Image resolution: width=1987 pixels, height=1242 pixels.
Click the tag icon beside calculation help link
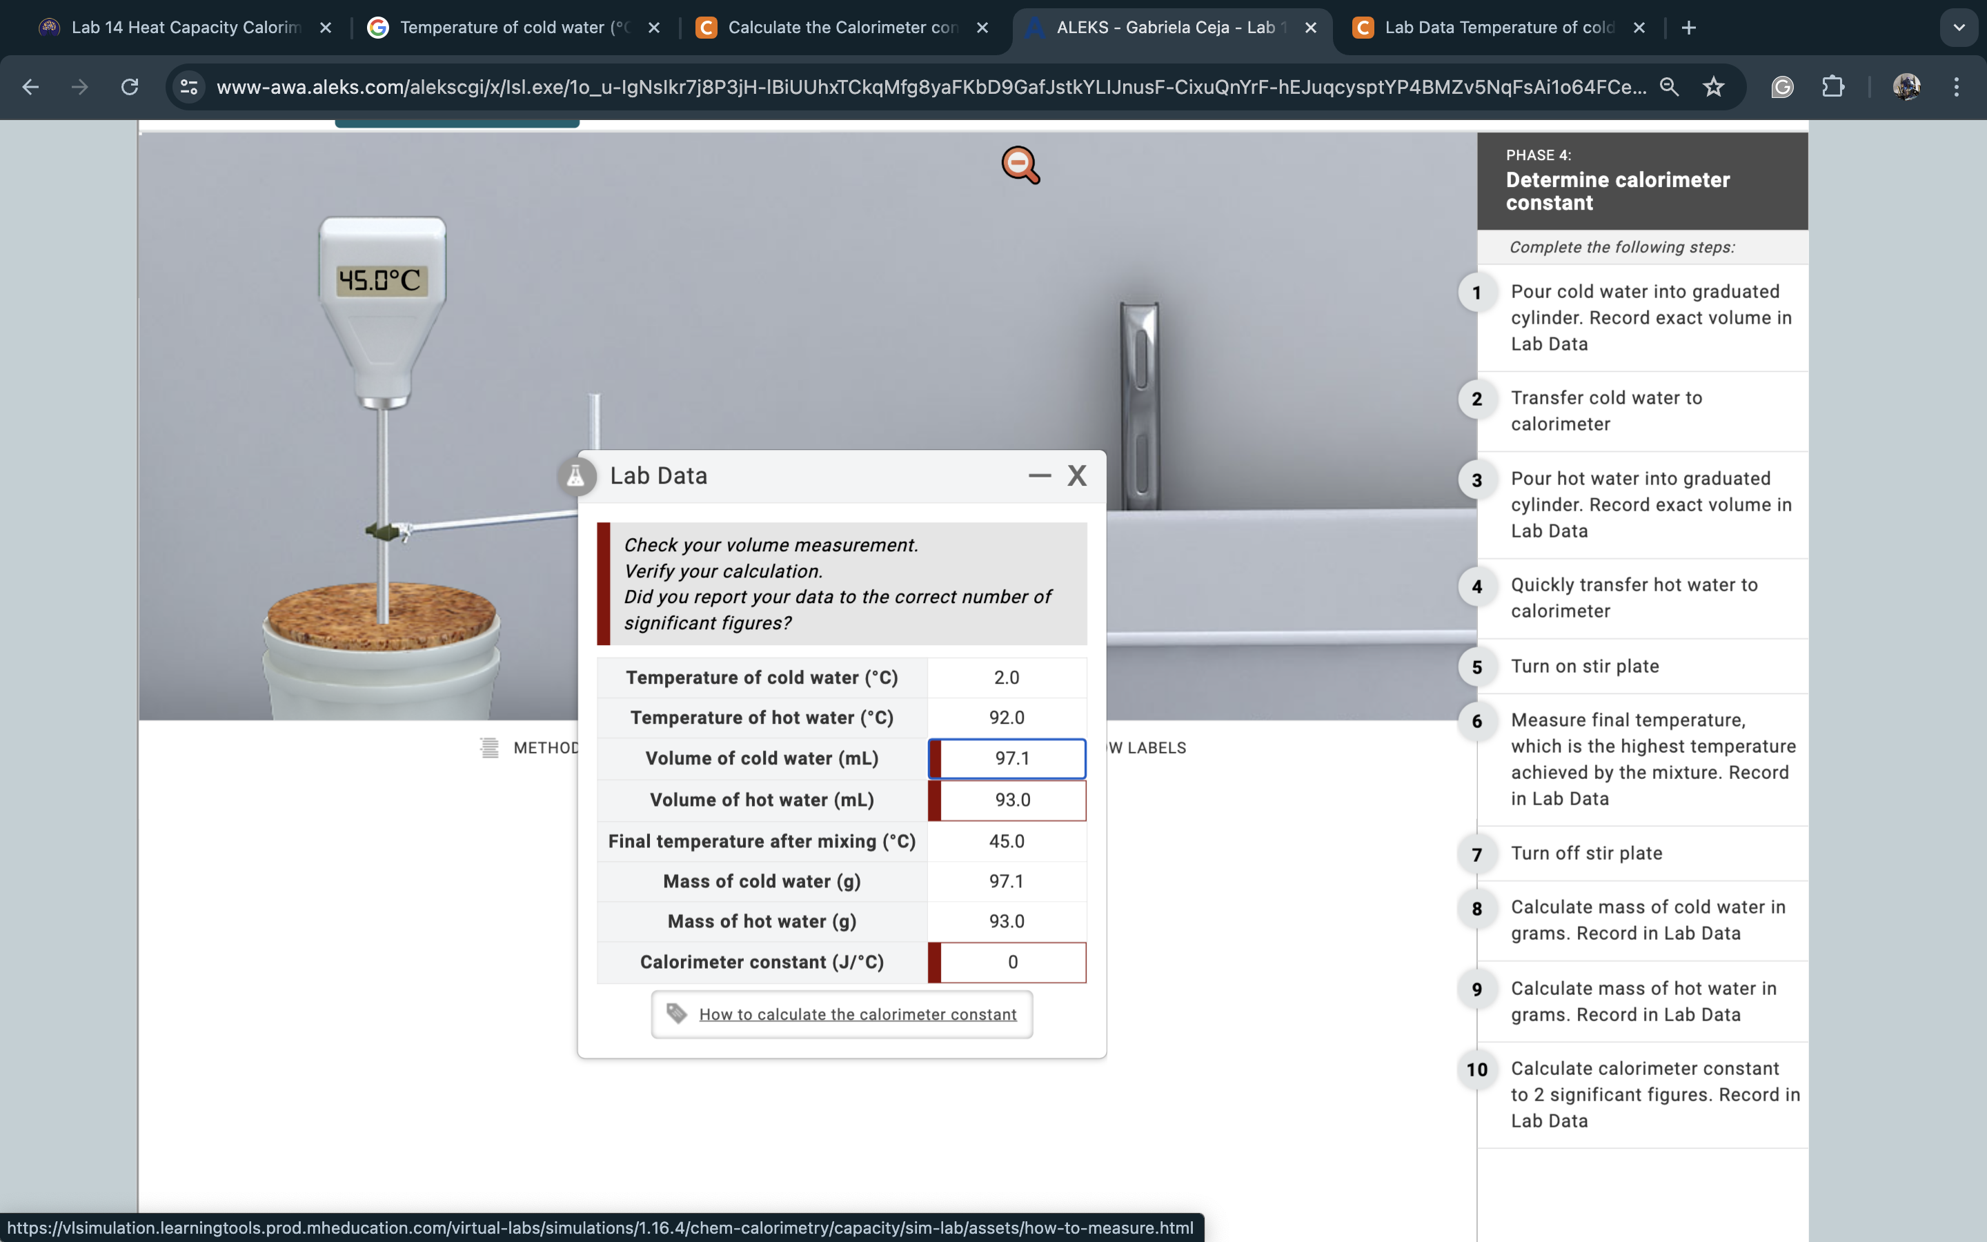pyautogui.click(x=677, y=1014)
